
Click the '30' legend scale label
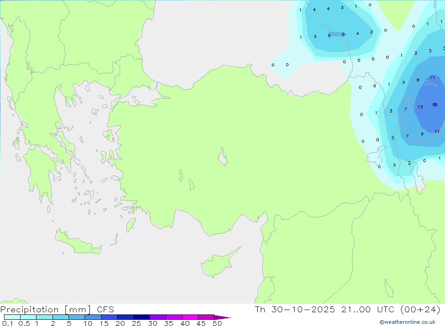[152, 323]
